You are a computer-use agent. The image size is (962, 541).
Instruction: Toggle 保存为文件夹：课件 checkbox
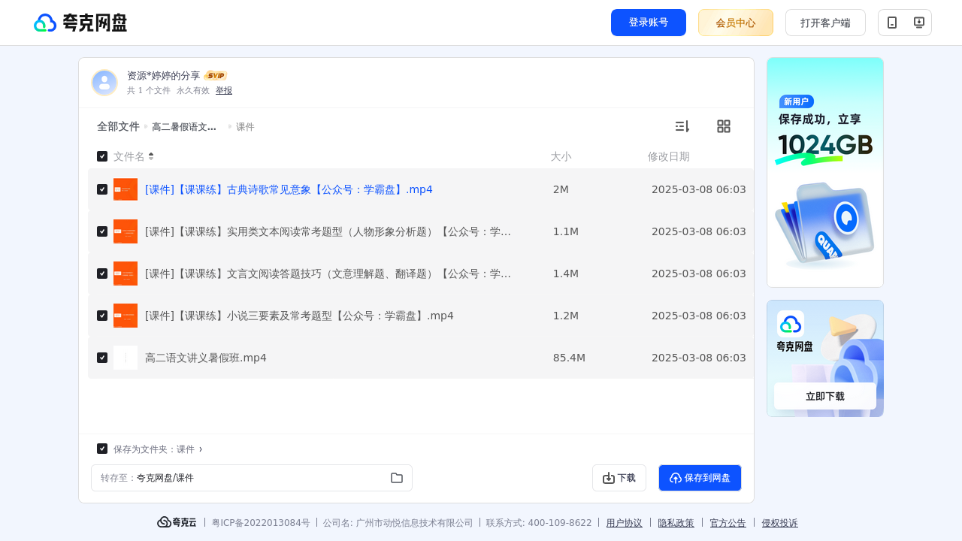(102, 449)
